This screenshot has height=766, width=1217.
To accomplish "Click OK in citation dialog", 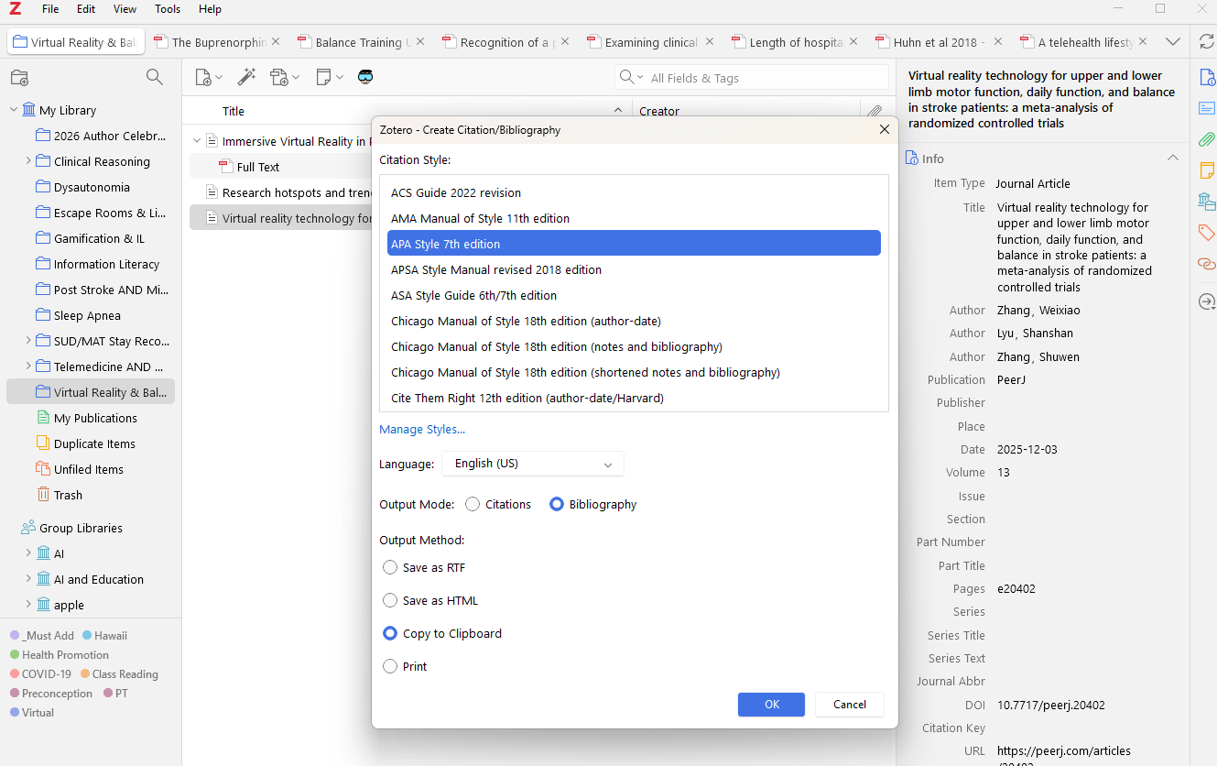I will 772,704.
